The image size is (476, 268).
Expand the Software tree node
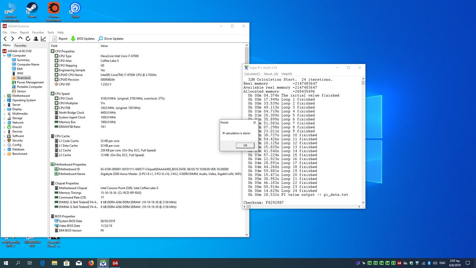[4, 136]
